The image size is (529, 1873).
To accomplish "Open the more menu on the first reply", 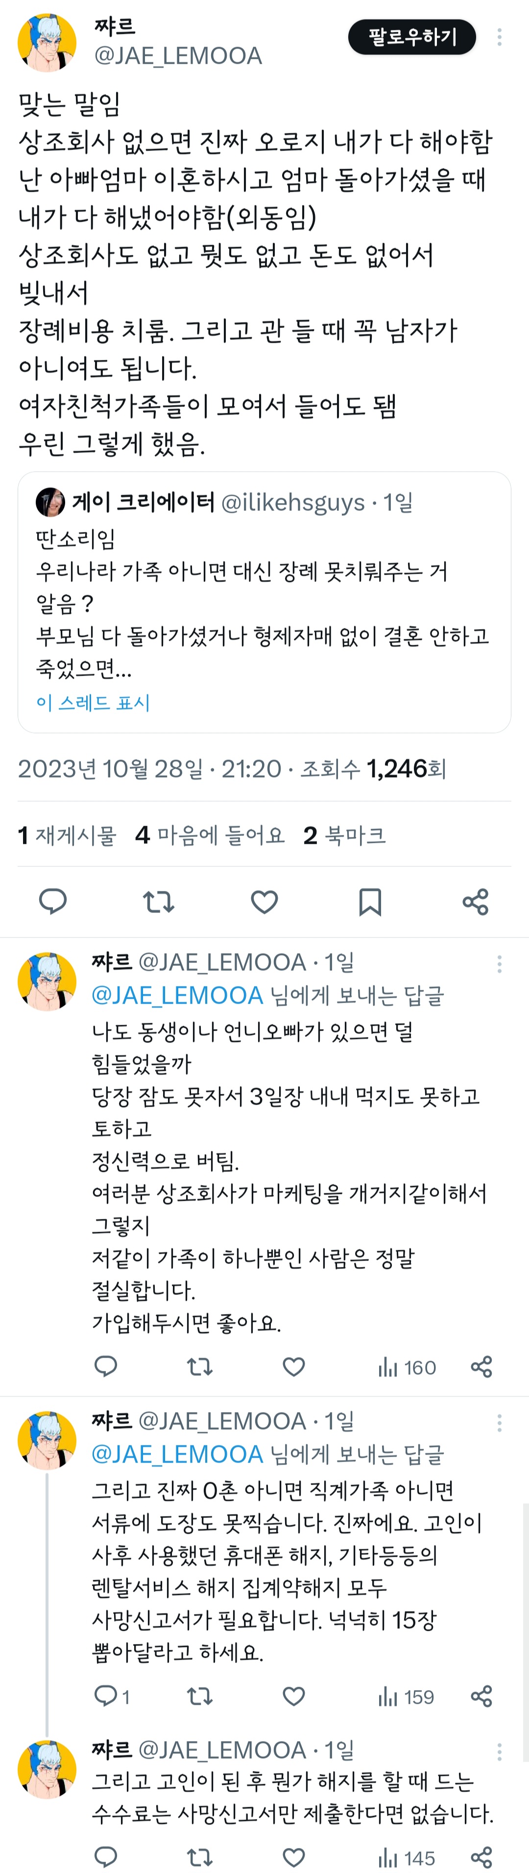I will [499, 964].
